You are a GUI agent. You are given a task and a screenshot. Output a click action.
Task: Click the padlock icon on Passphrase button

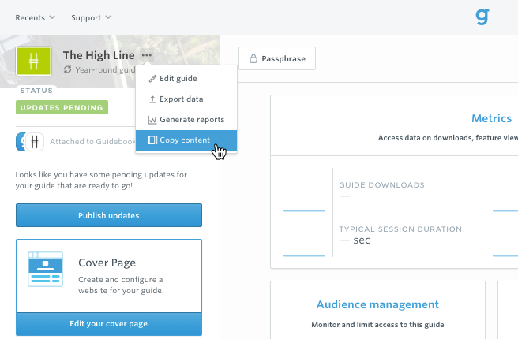click(x=253, y=58)
